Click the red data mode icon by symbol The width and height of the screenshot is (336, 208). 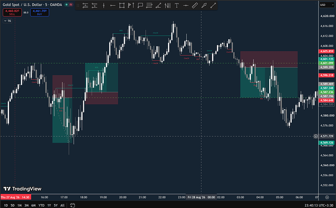71,4
